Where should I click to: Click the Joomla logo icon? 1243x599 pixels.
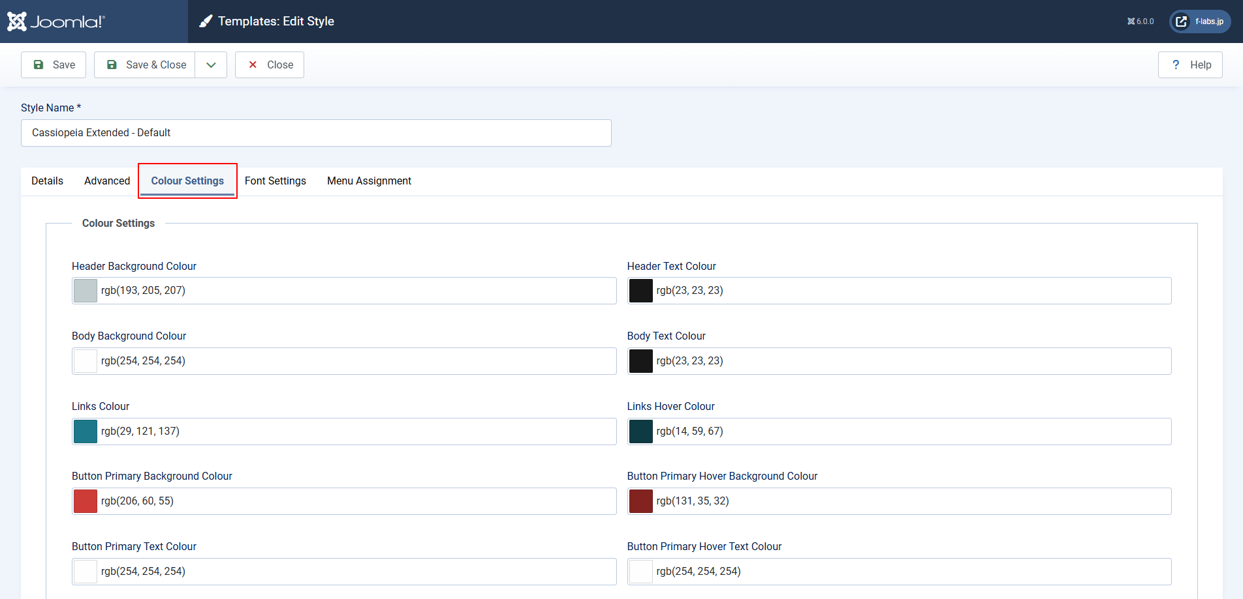point(17,22)
